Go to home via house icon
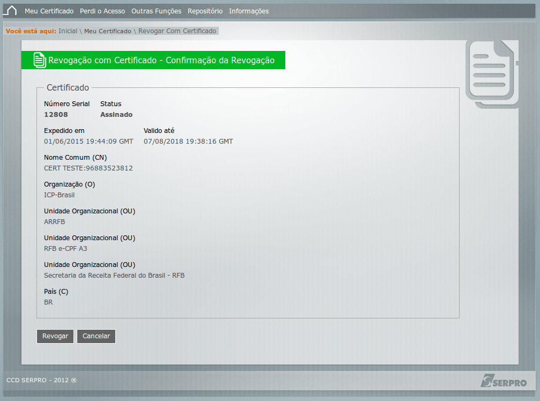540x401 pixels. (10, 11)
